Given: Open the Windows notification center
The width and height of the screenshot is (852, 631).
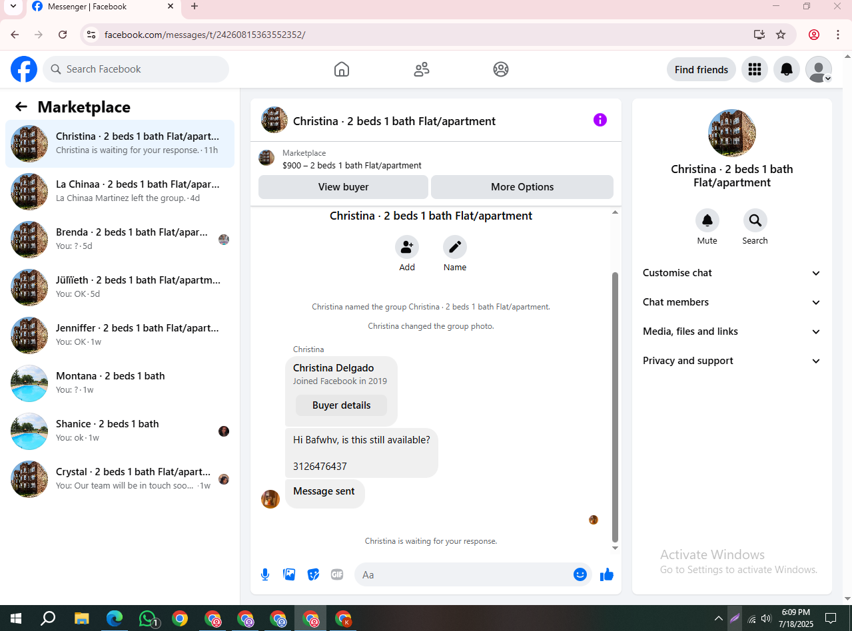Looking at the screenshot, I should [831, 618].
